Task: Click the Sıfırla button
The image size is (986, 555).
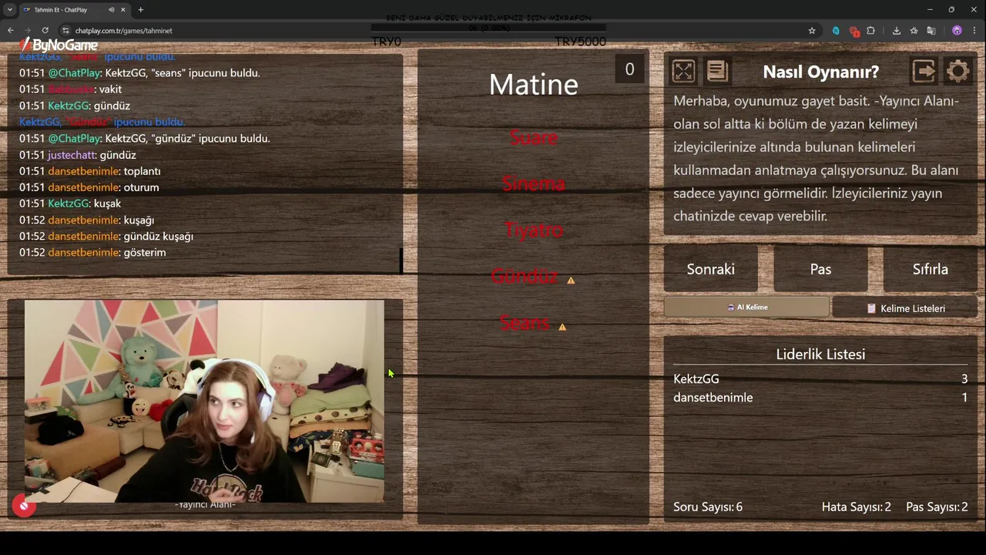Action: [931, 269]
